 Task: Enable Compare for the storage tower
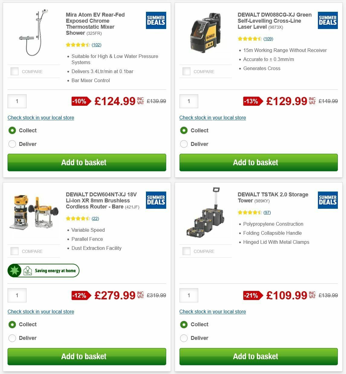[x=186, y=251]
